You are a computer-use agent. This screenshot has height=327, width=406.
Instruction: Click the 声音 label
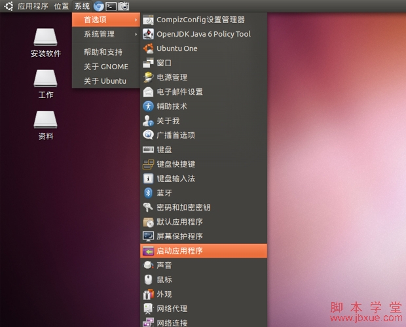[x=164, y=266]
